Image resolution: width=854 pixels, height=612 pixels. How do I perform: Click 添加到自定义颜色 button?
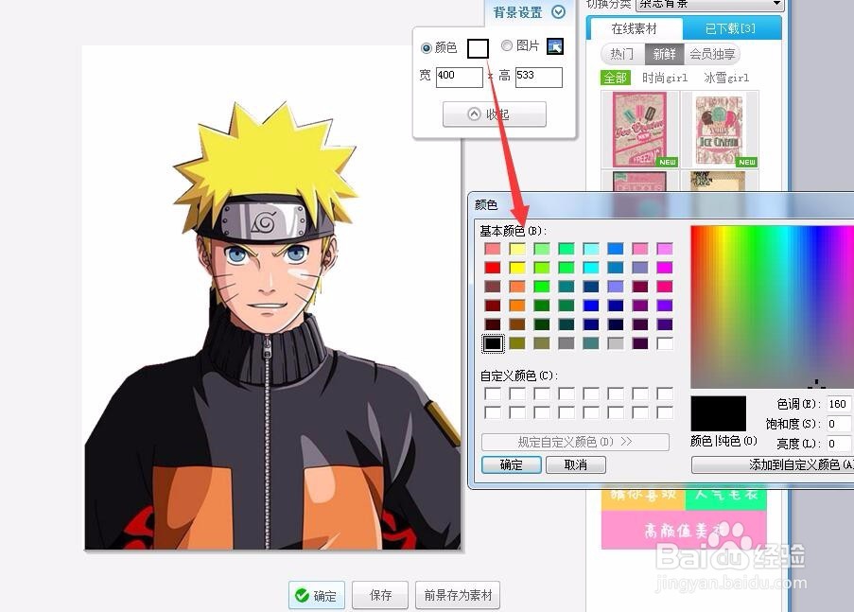click(x=773, y=464)
